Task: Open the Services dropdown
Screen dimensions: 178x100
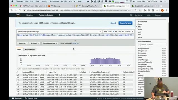Action: 31,15
